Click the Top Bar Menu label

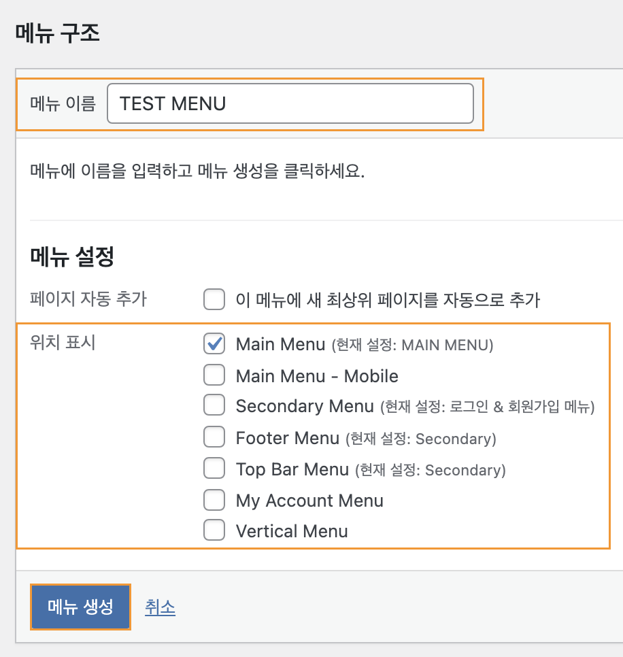pyautogui.click(x=292, y=470)
